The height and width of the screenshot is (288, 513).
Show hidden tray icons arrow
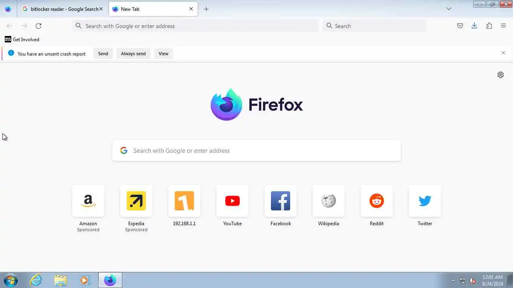point(453,280)
